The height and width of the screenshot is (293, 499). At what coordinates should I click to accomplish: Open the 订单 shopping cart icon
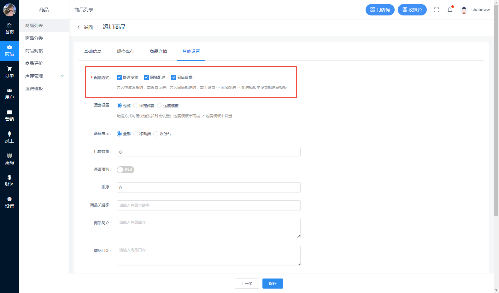[9, 69]
